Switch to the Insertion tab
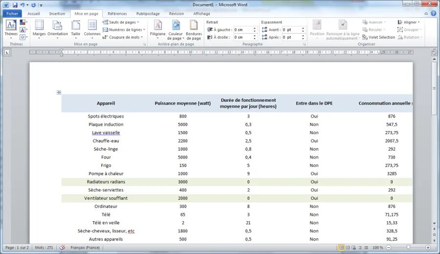 point(57,14)
